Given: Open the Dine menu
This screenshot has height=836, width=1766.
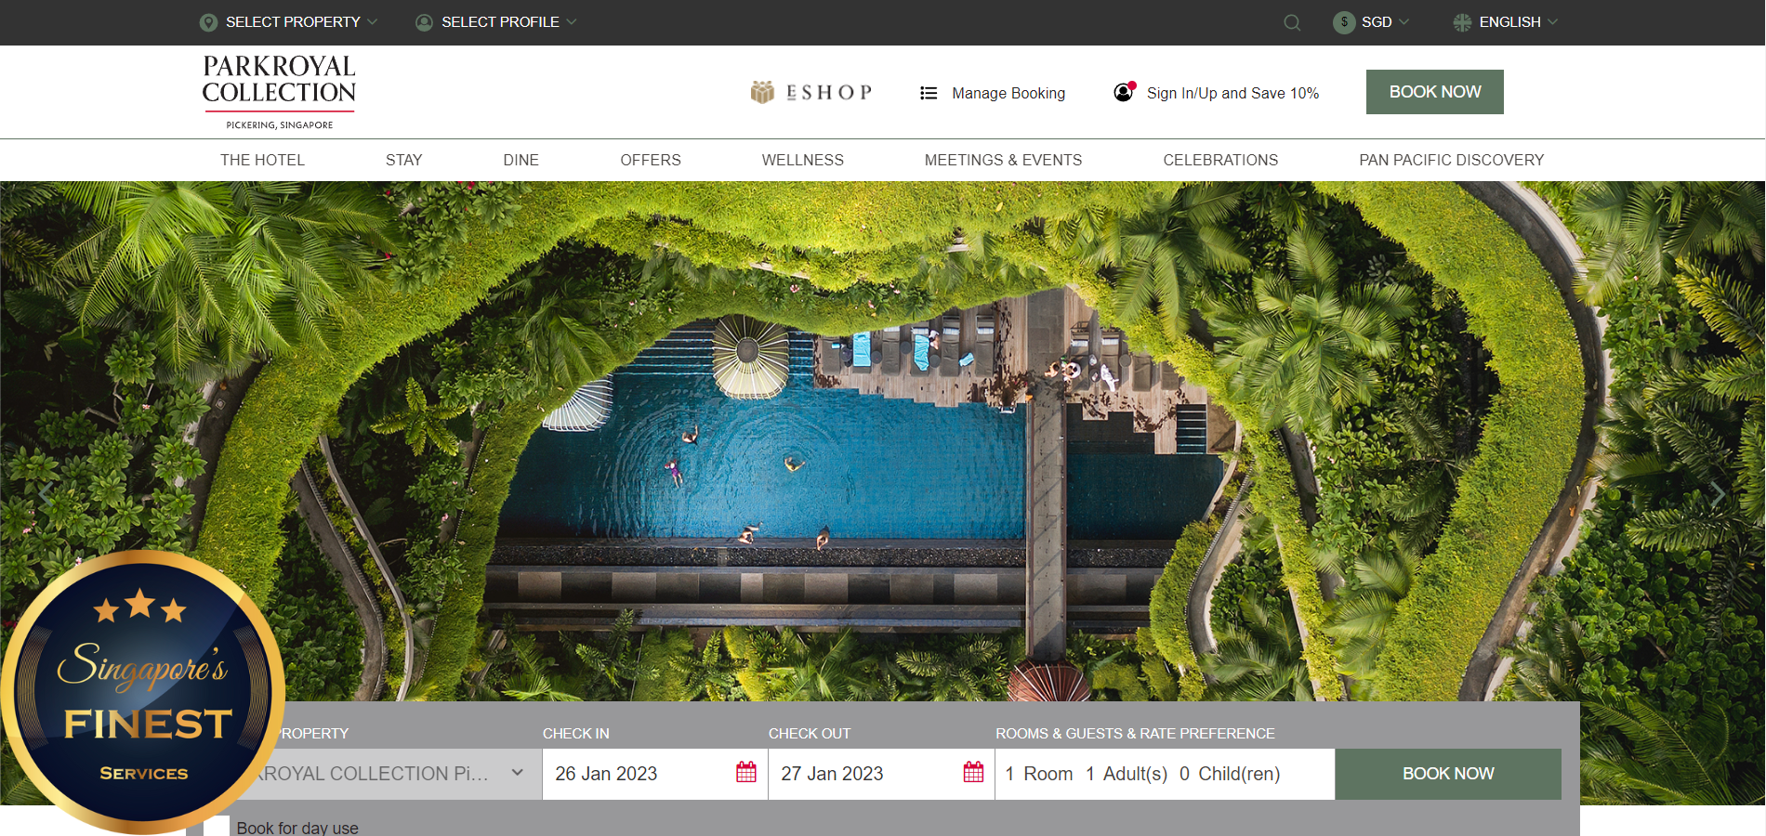Looking at the screenshot, I should pos(521,160).
